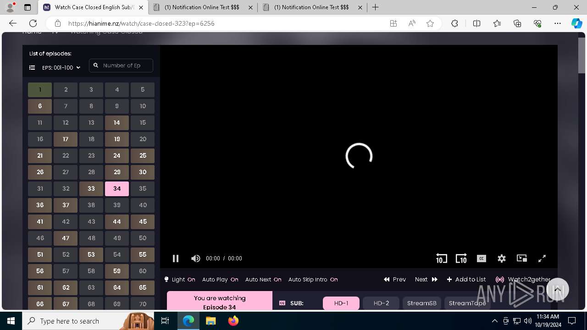Add show to list

(466, 280)
